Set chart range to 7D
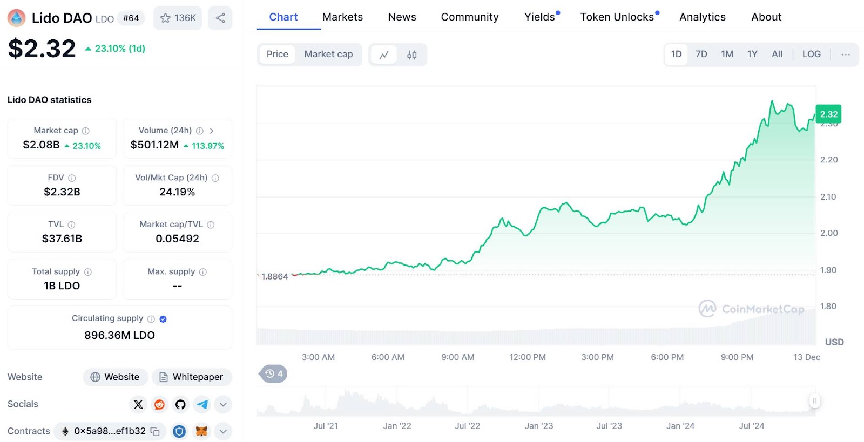Image resolution: width=864 pixels, height=442 pixels. [701, 54]
